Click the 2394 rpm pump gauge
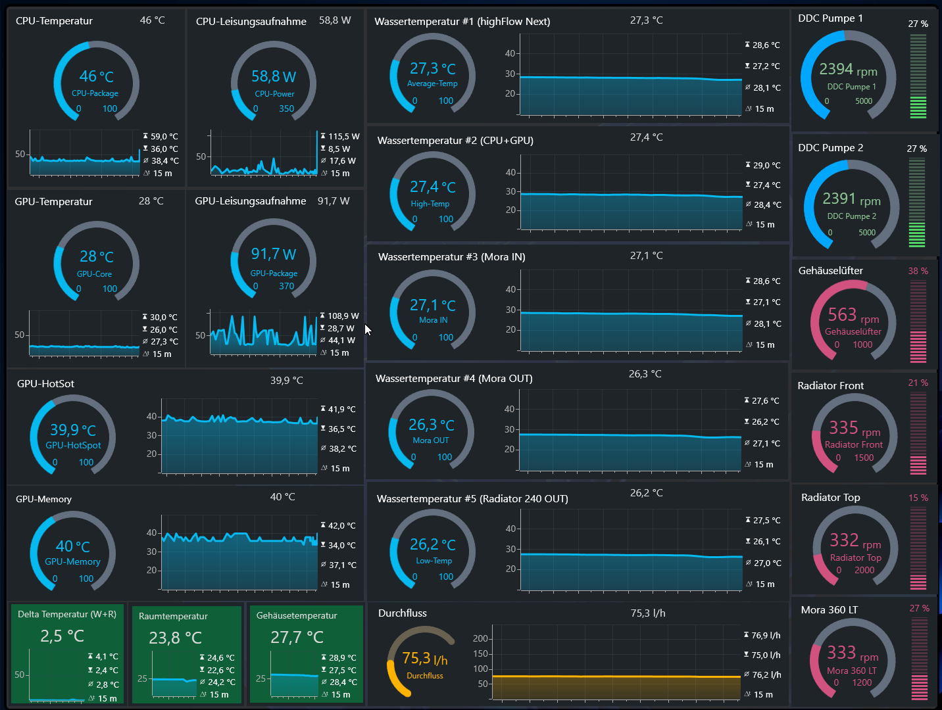Viewport: 942px width, 710px height. (x=848, y=76)
